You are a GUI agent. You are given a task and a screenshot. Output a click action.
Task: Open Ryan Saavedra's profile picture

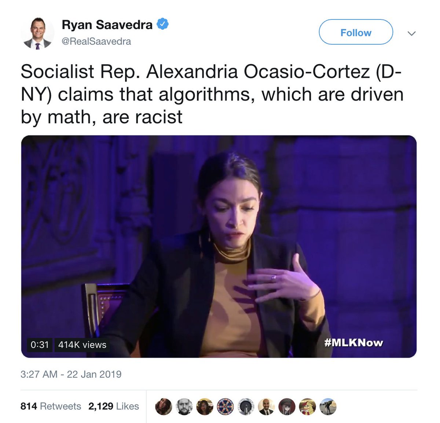pyautogui.click(x=37, y=33)
